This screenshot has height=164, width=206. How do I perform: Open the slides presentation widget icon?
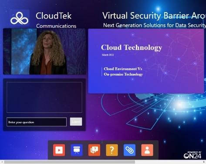tap(77, 150)
